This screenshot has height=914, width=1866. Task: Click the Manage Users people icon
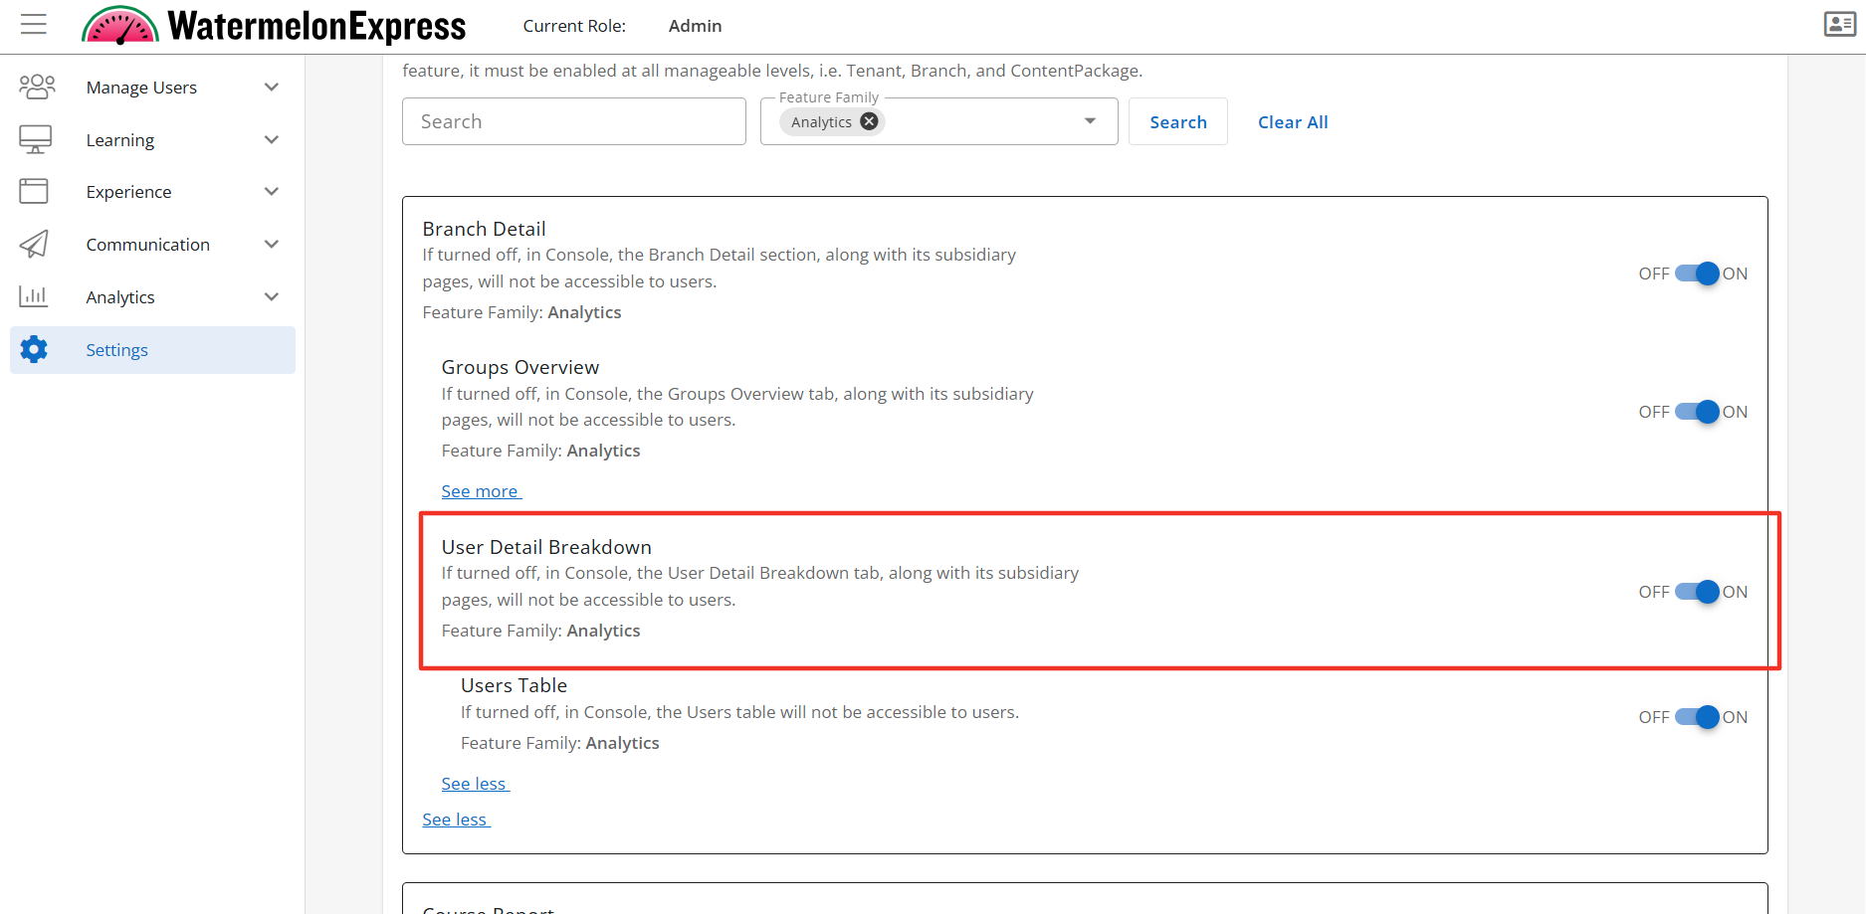pyautogui.click(x=37, y=88)
